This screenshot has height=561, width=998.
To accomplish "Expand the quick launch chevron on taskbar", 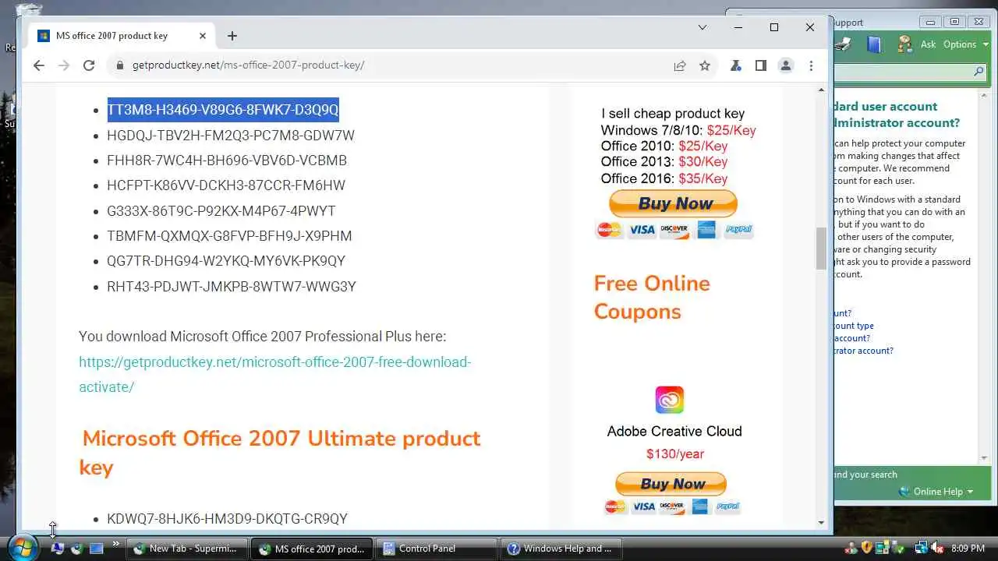I will [116, 545].
